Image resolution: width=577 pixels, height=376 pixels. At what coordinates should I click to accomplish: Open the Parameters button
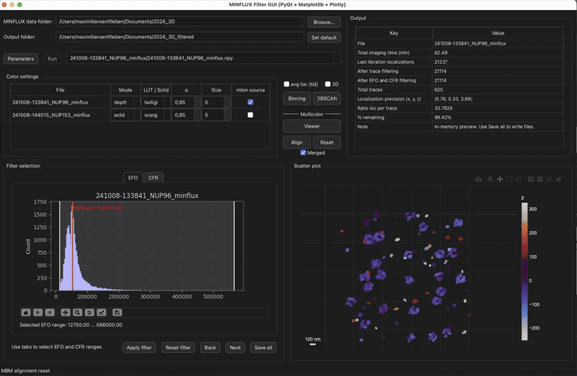pyautogui.click(x=21, y=59)
